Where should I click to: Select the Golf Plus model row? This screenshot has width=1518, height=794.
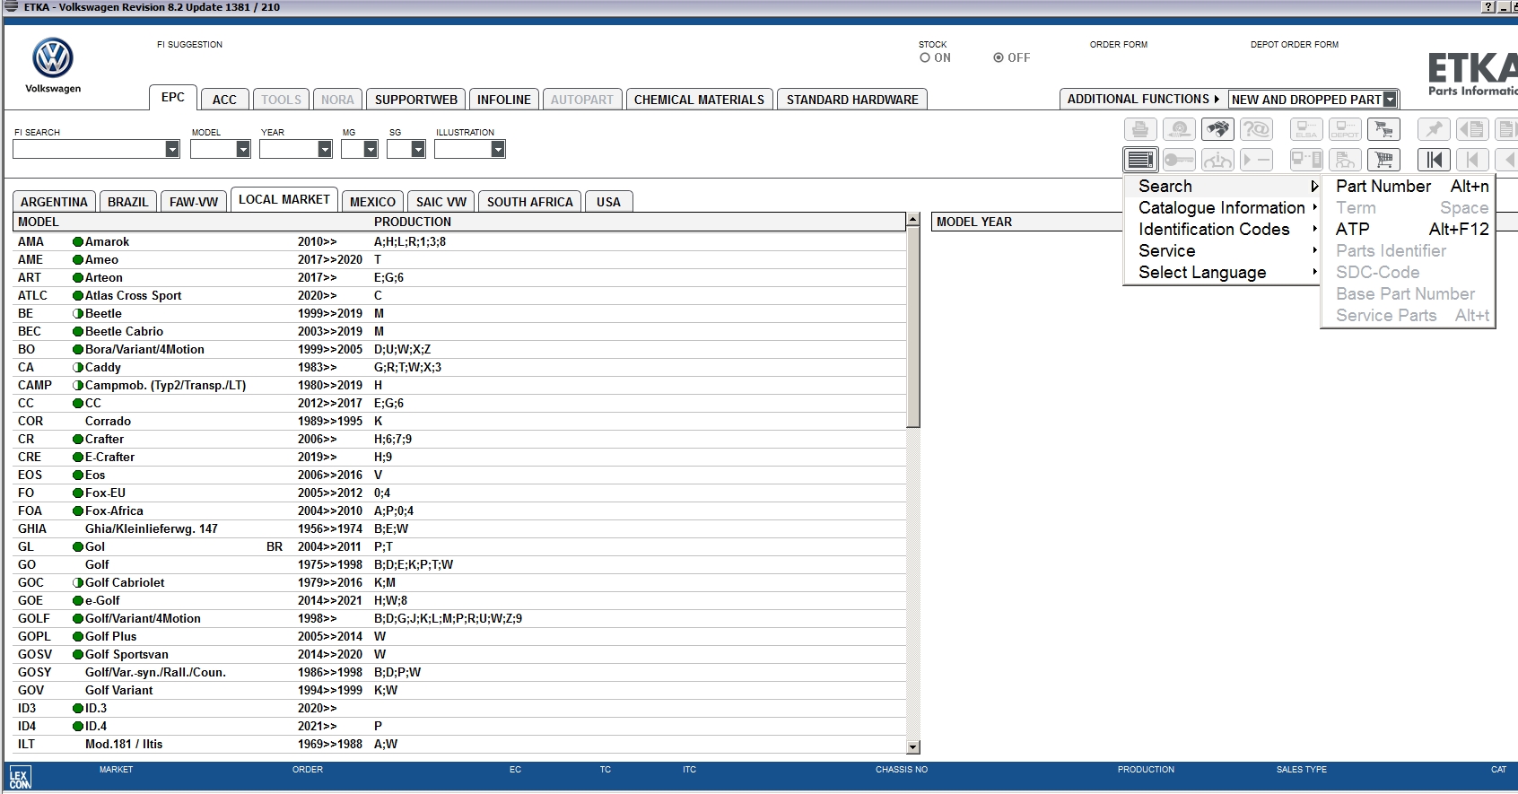(459, 636)
